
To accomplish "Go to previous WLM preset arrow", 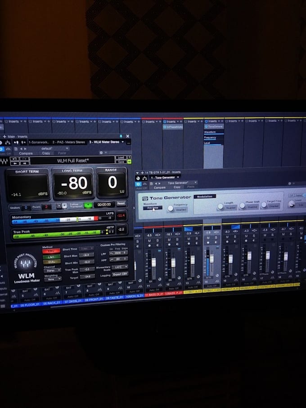I will point(14,163).
